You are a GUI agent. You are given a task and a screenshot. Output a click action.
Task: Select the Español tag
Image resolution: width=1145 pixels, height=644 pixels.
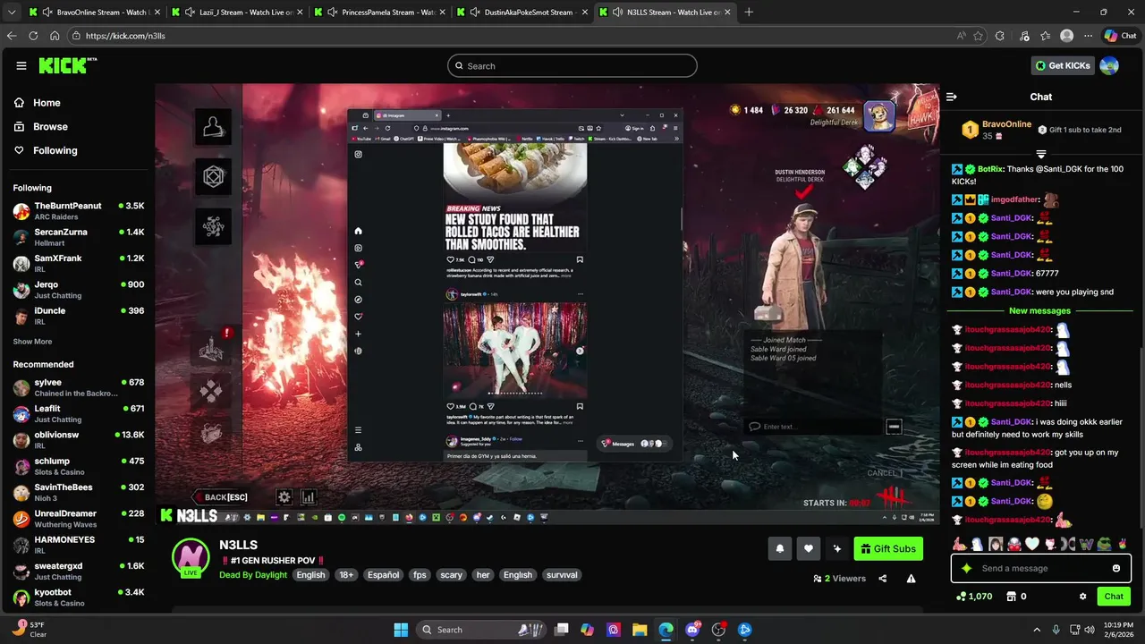coord(383,575)
